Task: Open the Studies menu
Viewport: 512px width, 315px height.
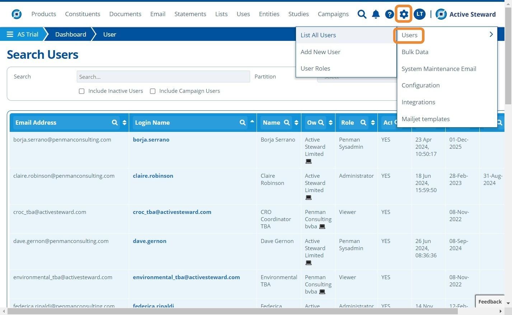Action: point(299,14)
